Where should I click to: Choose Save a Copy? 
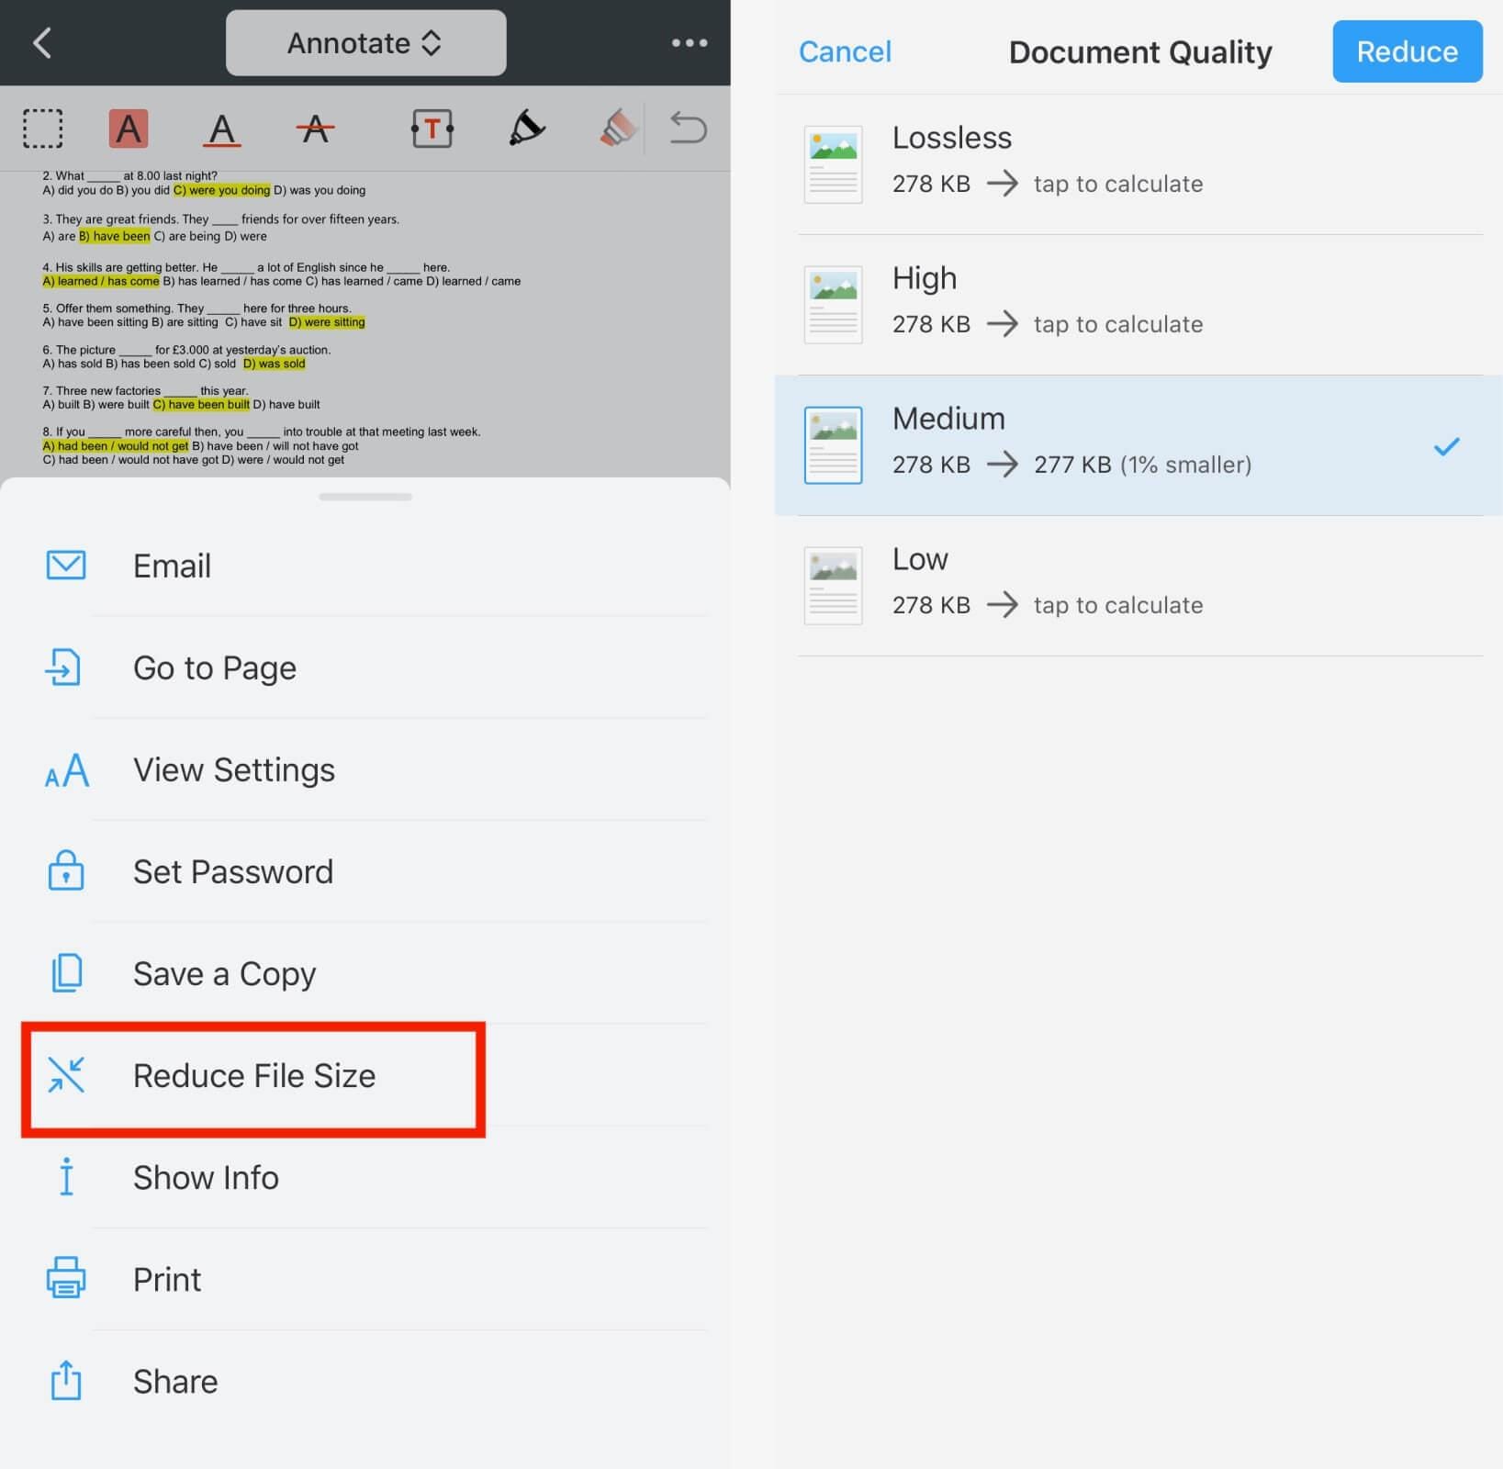[224, 973]
